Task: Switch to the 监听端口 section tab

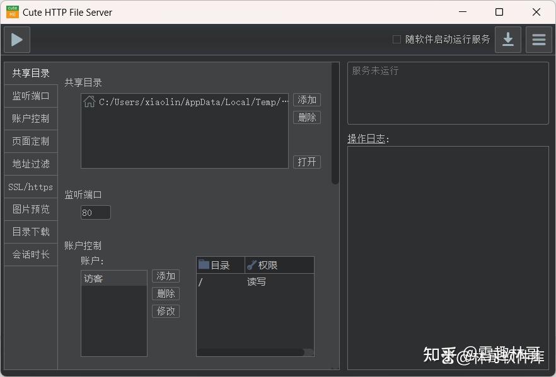Action: [30, 95]
